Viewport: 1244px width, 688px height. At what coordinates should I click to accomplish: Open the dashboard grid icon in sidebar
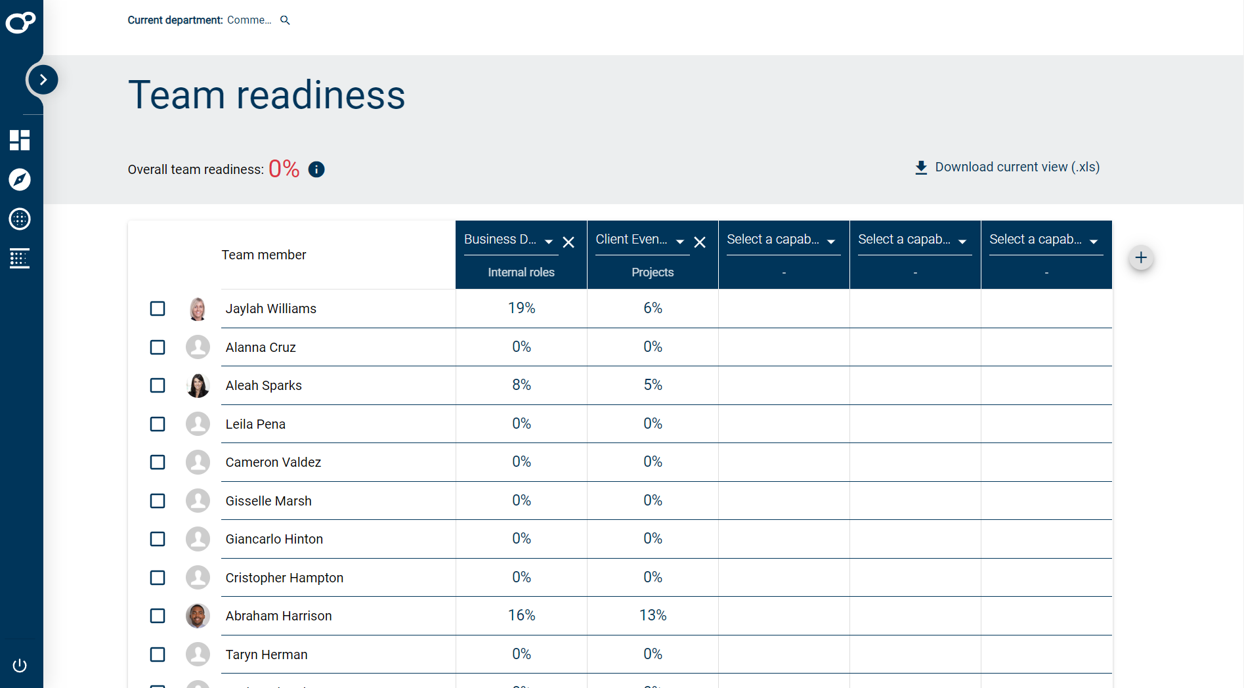(x=20, y=140)
